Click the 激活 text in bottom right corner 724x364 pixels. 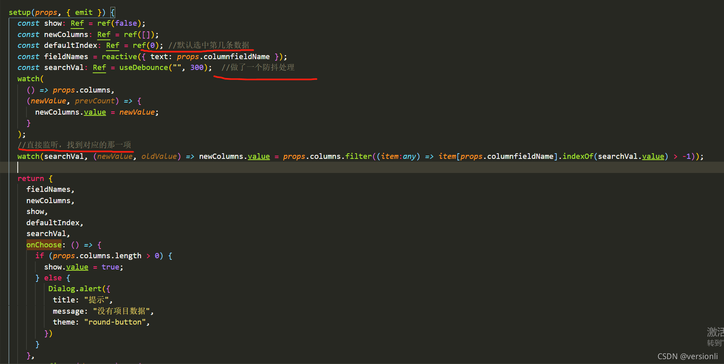pos(716,331)
